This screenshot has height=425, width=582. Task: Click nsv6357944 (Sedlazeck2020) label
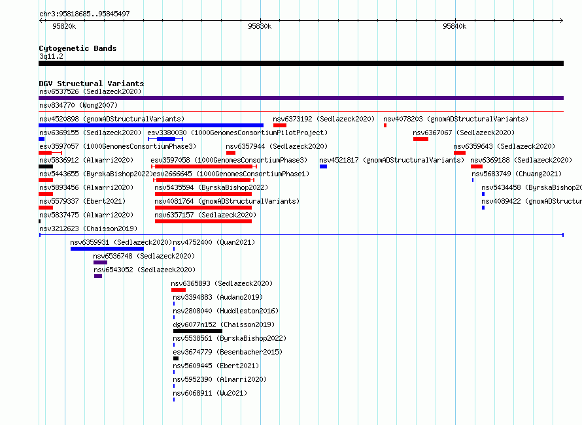pos(277,146)
